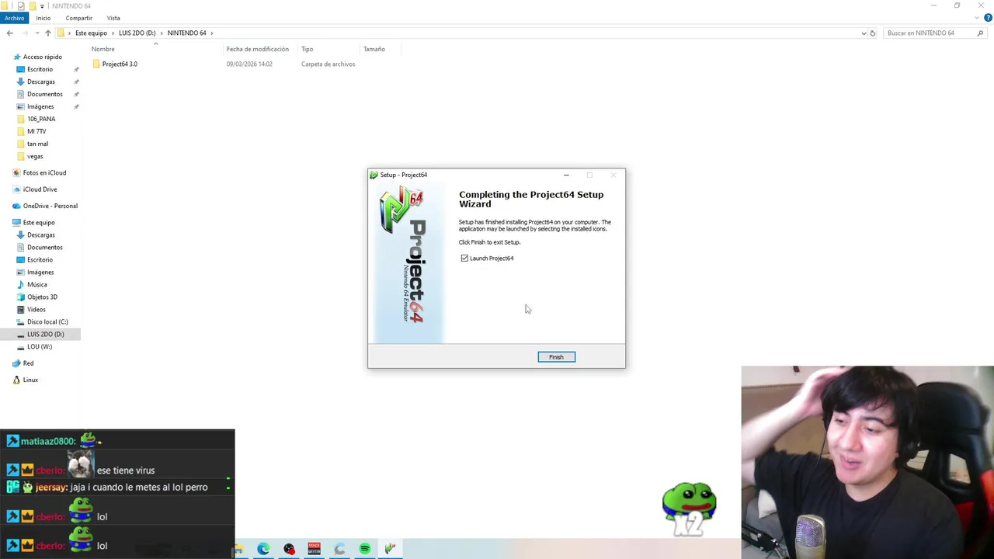994x559 pixels.
Task: Unpin Escritorio using its pin icon
Action: coord(76,70)
